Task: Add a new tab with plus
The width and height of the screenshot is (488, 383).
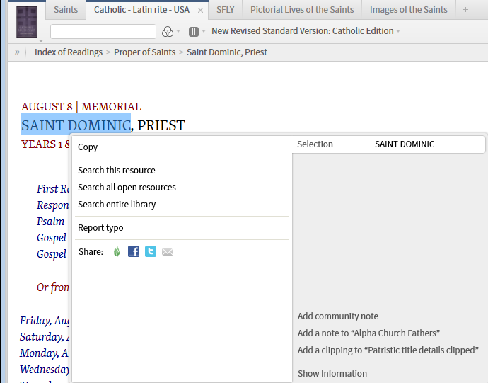Action: click(465, 9)
